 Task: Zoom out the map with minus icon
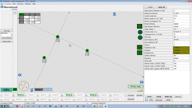point(140,37)
